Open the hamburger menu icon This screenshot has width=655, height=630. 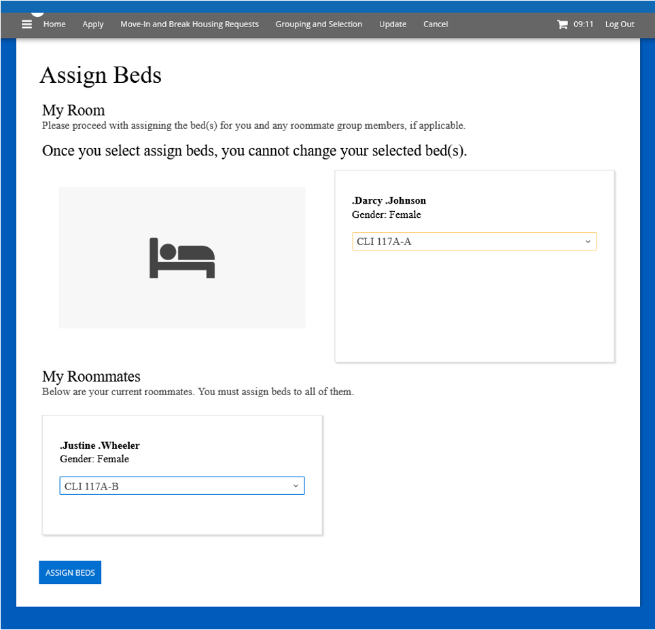(x=26, y=24)
